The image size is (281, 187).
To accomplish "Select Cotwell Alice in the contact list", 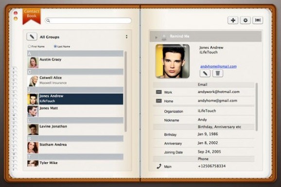I will click(x=75, y=81).
